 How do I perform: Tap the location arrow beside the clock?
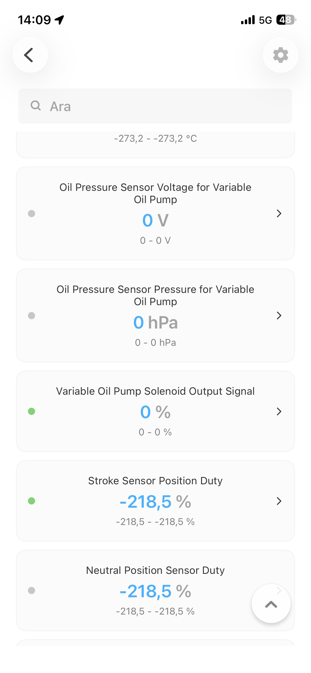60,20
